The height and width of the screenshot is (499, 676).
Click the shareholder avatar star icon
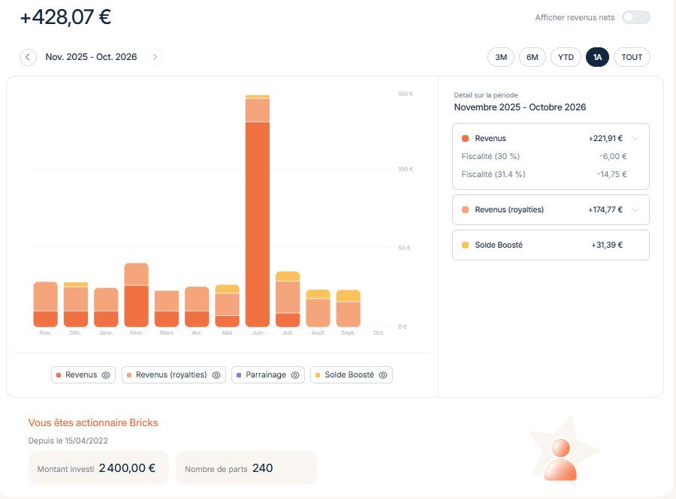coord(563,452)
